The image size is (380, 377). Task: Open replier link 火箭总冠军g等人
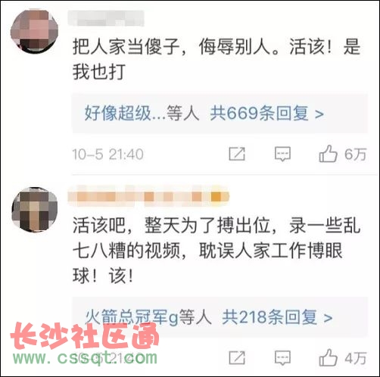point(148,317)
